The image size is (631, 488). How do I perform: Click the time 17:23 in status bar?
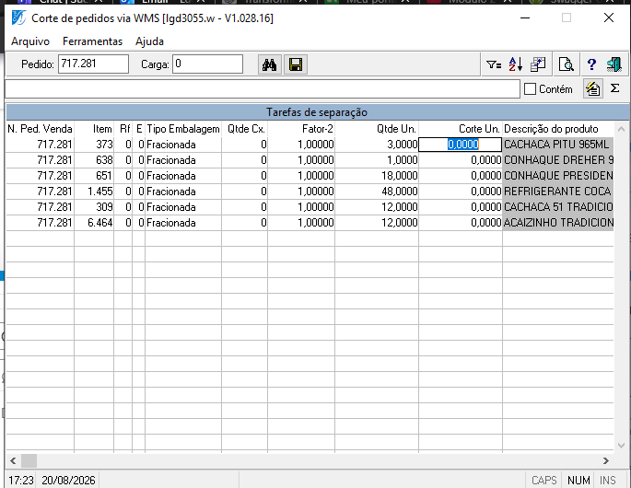click(21, 481)
